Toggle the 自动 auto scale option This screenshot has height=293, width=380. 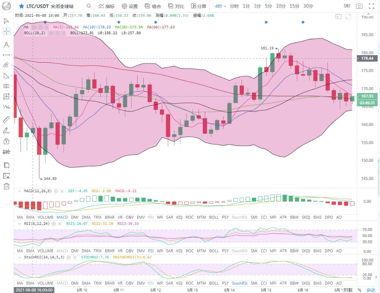click(x=371, y=290)
